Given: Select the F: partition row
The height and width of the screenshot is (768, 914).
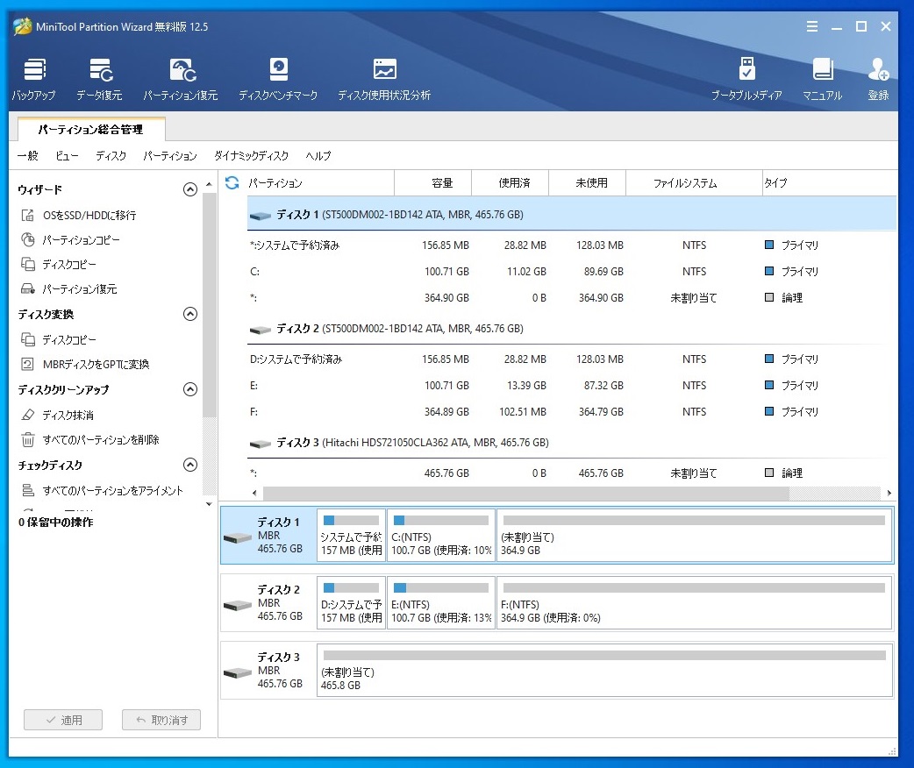Looking at the screenshot, I should click(x=572, y=412).
